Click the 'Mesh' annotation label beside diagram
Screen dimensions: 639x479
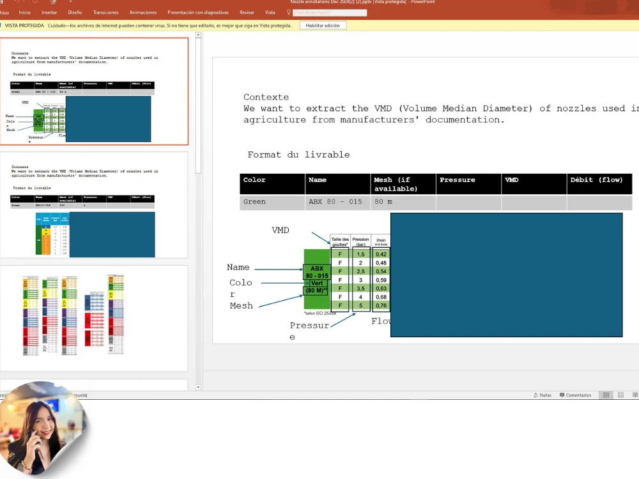pos(242,305)
